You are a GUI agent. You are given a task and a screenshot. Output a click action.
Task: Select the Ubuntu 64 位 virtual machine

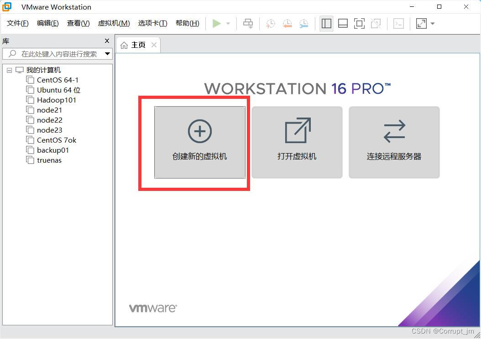tap(58, 90)
